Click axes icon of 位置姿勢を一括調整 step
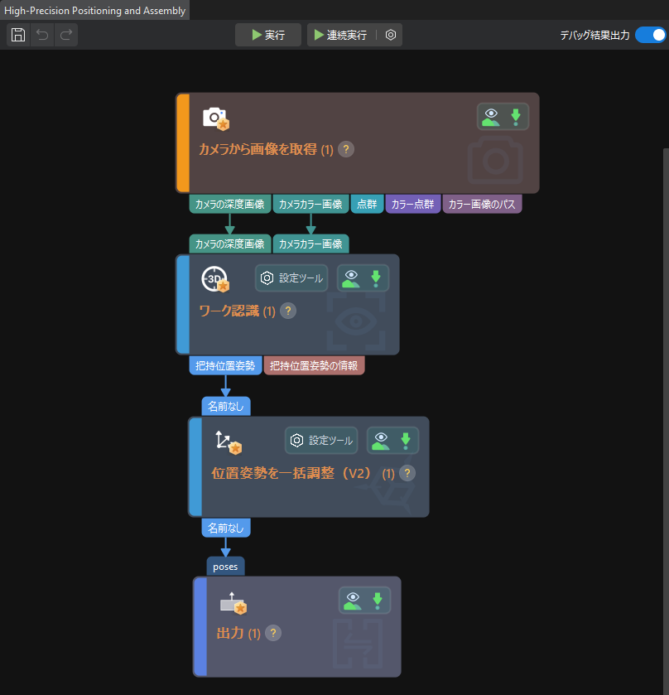 [228, 442]
